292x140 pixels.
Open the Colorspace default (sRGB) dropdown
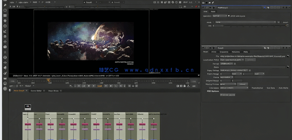tap(234, 88)
